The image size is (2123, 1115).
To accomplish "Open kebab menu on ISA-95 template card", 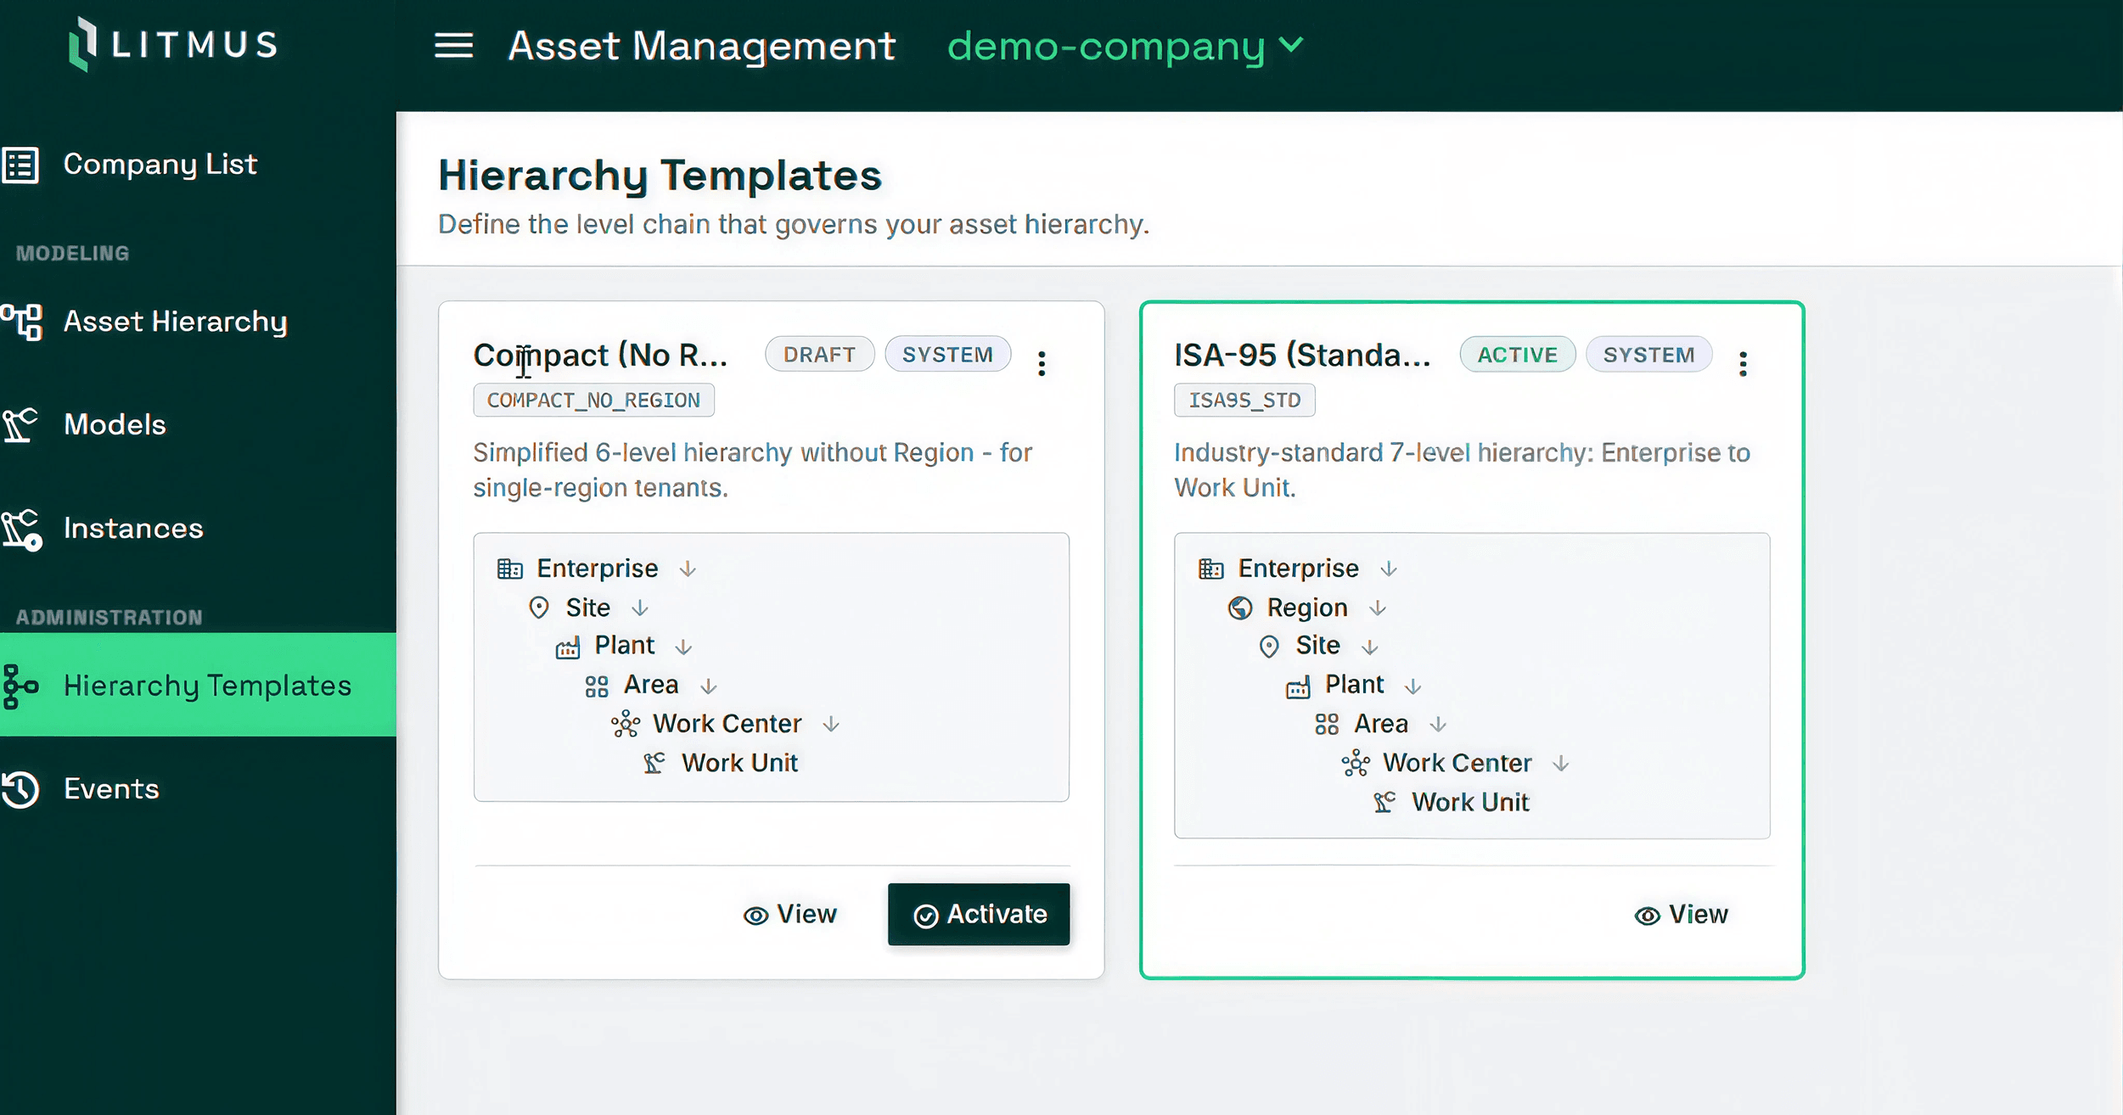I will click(x=1743, y=363).
